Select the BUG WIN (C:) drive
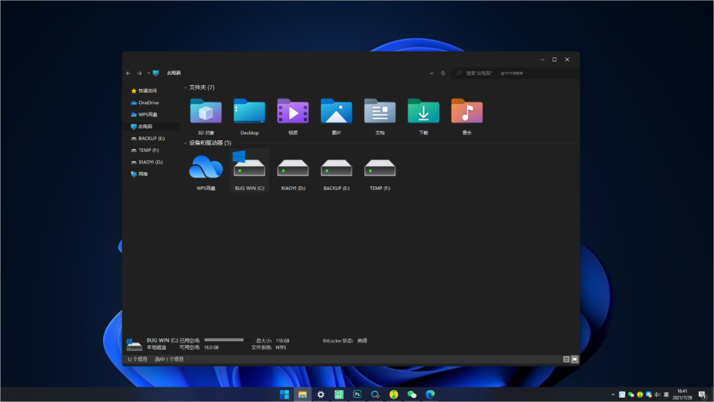 (x=249, y=168)
